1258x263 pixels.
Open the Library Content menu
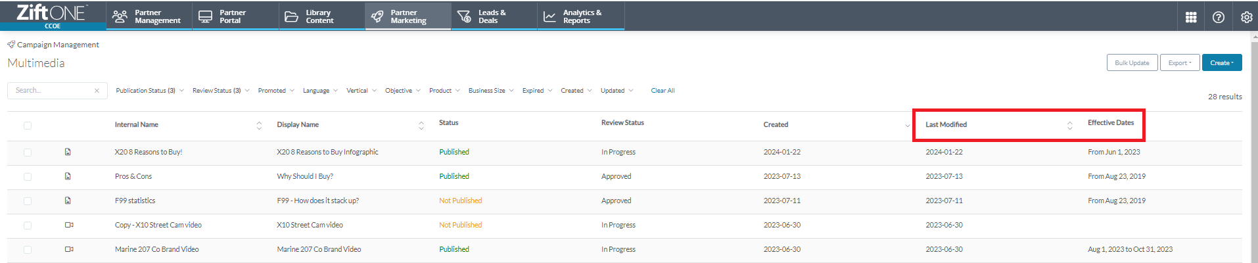pyautogui.click(x=321, y=16)
